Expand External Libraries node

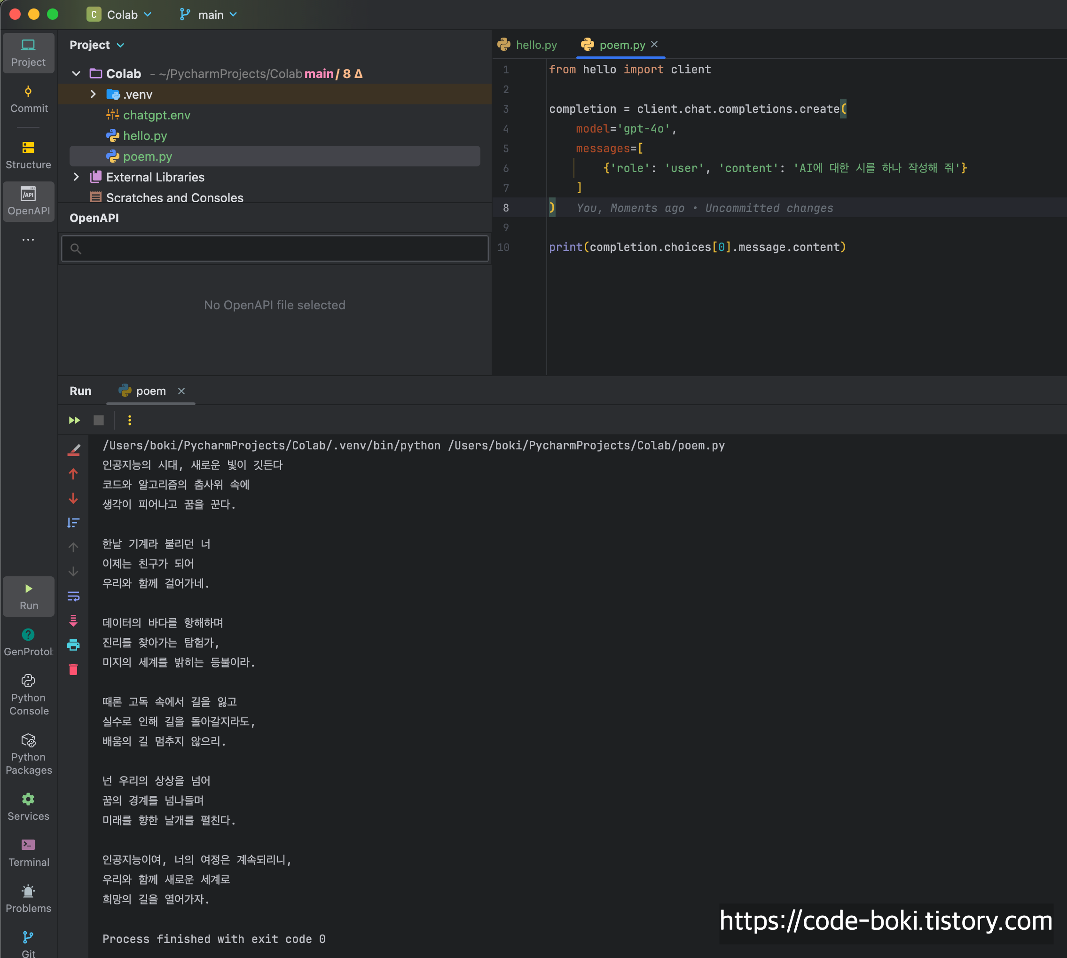tap(76, 177)
